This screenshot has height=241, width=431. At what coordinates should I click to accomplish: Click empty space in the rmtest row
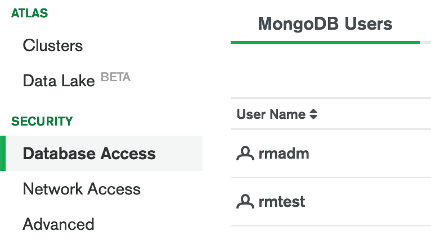371,202
